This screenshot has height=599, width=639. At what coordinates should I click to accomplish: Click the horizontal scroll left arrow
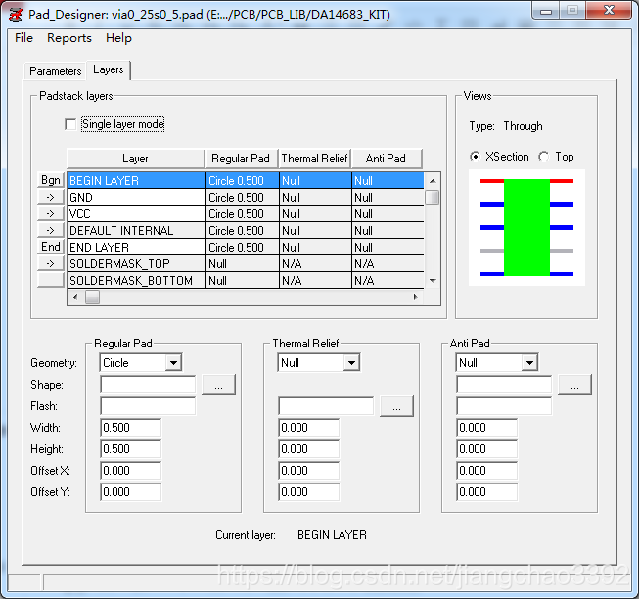tap(75, 297)
